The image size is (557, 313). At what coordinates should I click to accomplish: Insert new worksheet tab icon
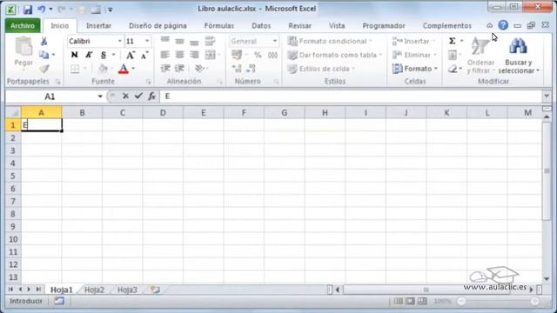tap(155, 290)
